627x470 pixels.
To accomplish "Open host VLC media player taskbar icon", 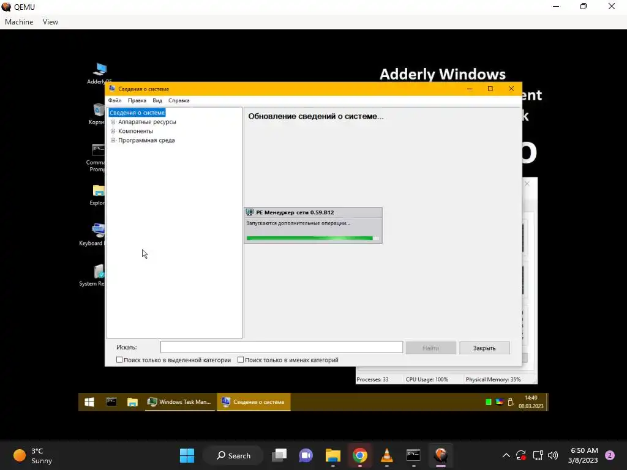I will pos(387,455).
